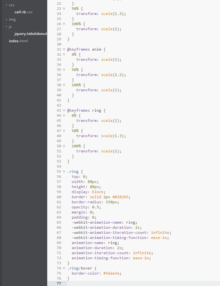Click 'infinite' value on line 67
This screenshot has width=220, height=286.
[x=160, y=233]
